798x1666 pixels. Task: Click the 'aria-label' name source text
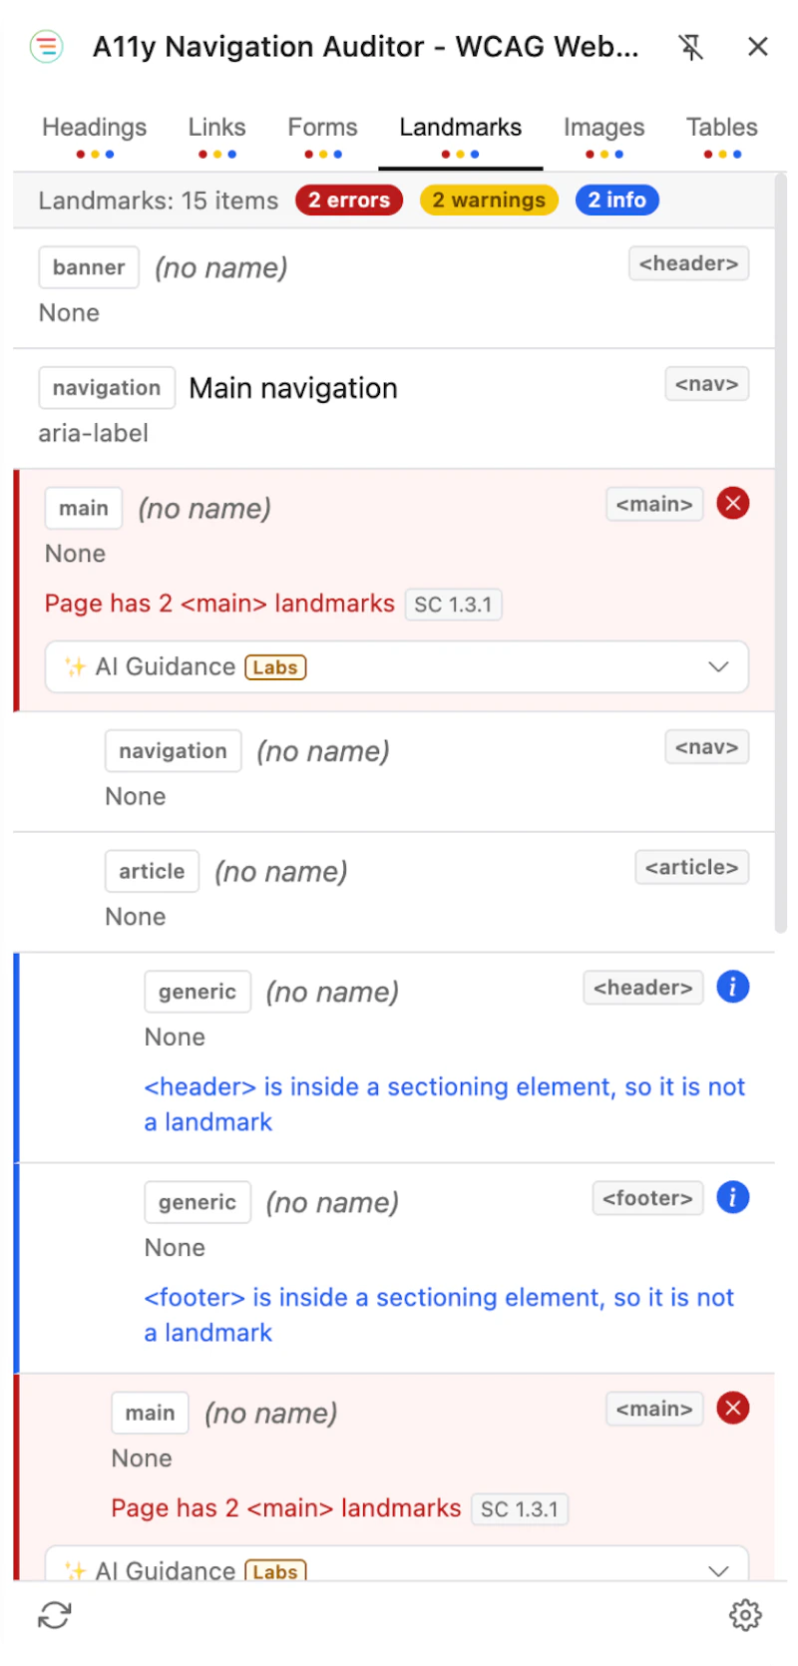(94, 434)
